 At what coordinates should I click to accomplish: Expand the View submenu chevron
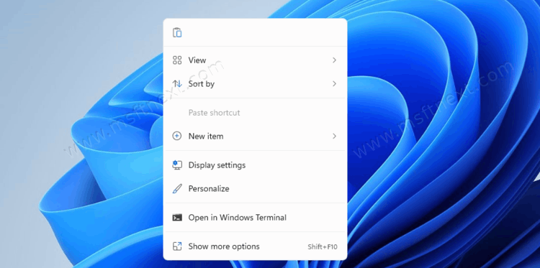(x=334, y=60)
